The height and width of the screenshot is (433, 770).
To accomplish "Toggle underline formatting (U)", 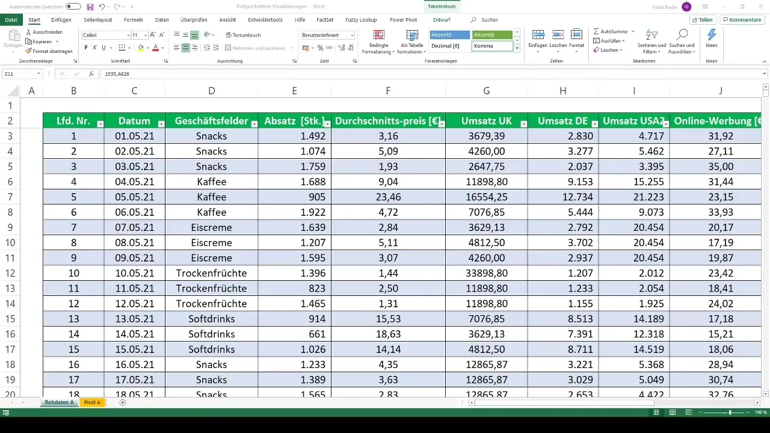I will click(x=103, y=48).
